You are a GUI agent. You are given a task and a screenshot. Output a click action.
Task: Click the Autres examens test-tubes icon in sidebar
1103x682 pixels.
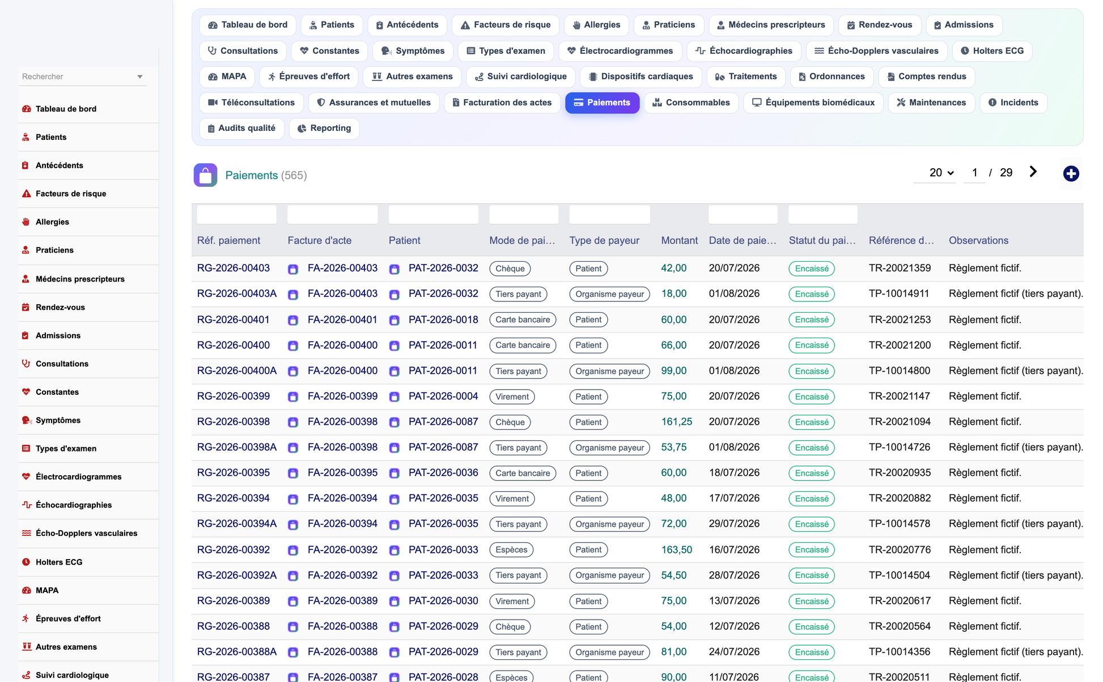26,647
